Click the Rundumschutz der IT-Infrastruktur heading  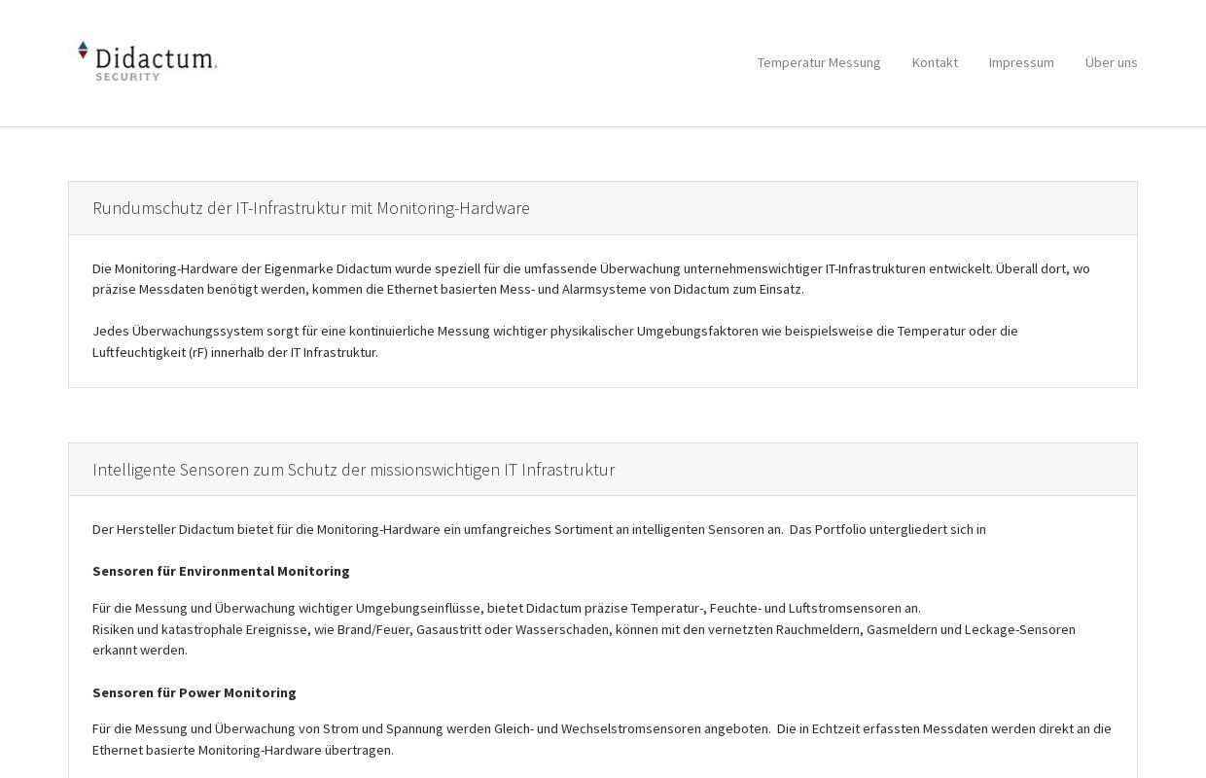311,208
